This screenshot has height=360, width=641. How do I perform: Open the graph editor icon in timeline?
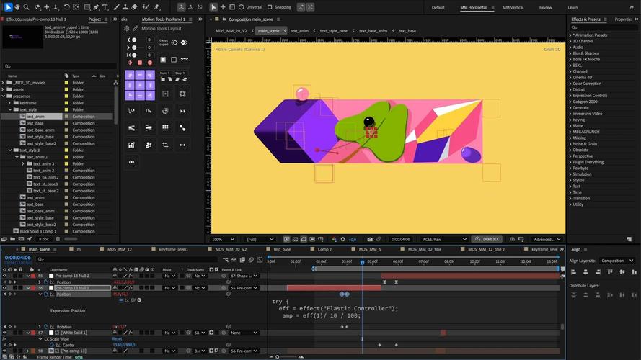260,260
